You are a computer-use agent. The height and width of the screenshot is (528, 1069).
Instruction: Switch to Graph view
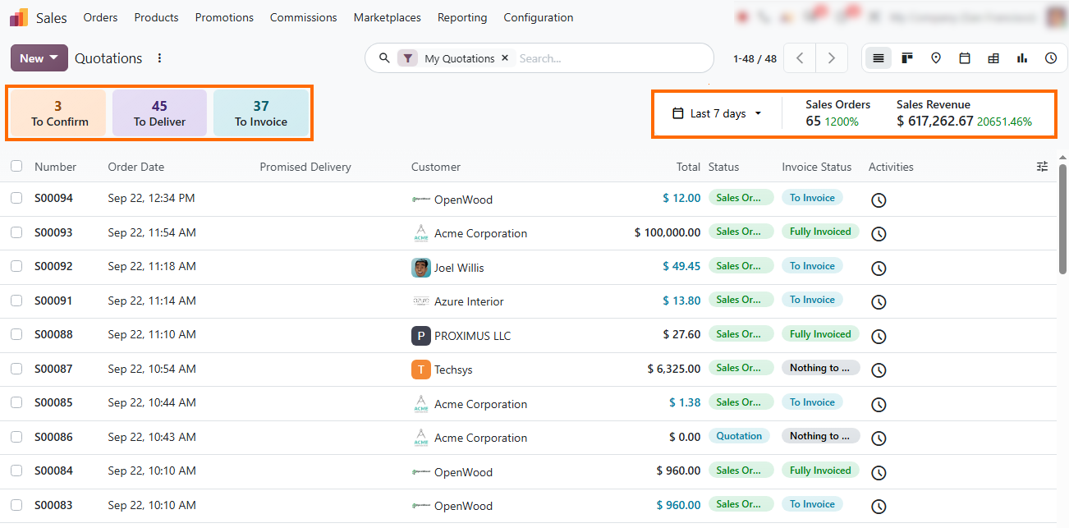(1022, 58)
